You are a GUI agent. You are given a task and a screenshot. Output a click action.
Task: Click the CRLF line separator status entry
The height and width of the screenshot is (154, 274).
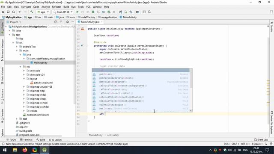(x=235, y=144)
